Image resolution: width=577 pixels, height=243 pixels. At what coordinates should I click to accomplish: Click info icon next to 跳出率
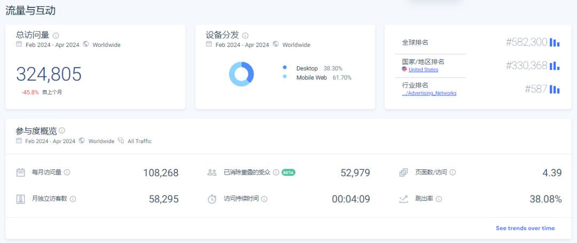tap(439, 199)
